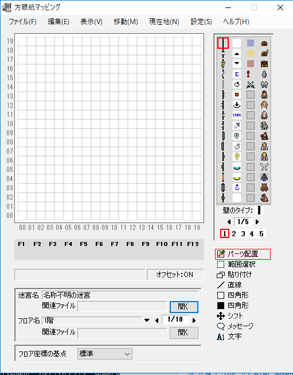
Task: Switch to シフト shift mode
Action: pyautogui.click(x=230, y=316)
